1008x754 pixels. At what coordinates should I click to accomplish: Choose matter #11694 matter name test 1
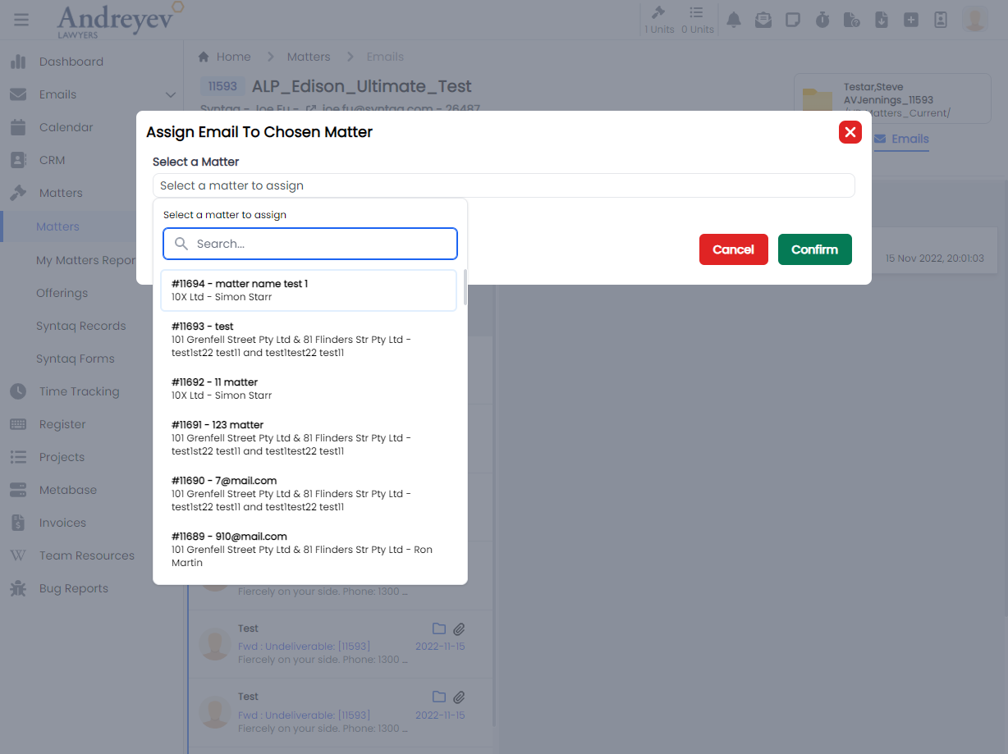(x=309, y=290)
